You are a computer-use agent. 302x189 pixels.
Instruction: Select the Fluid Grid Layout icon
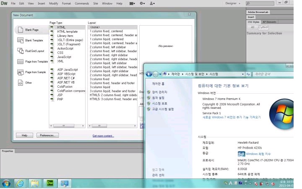(x=21, y=51)
